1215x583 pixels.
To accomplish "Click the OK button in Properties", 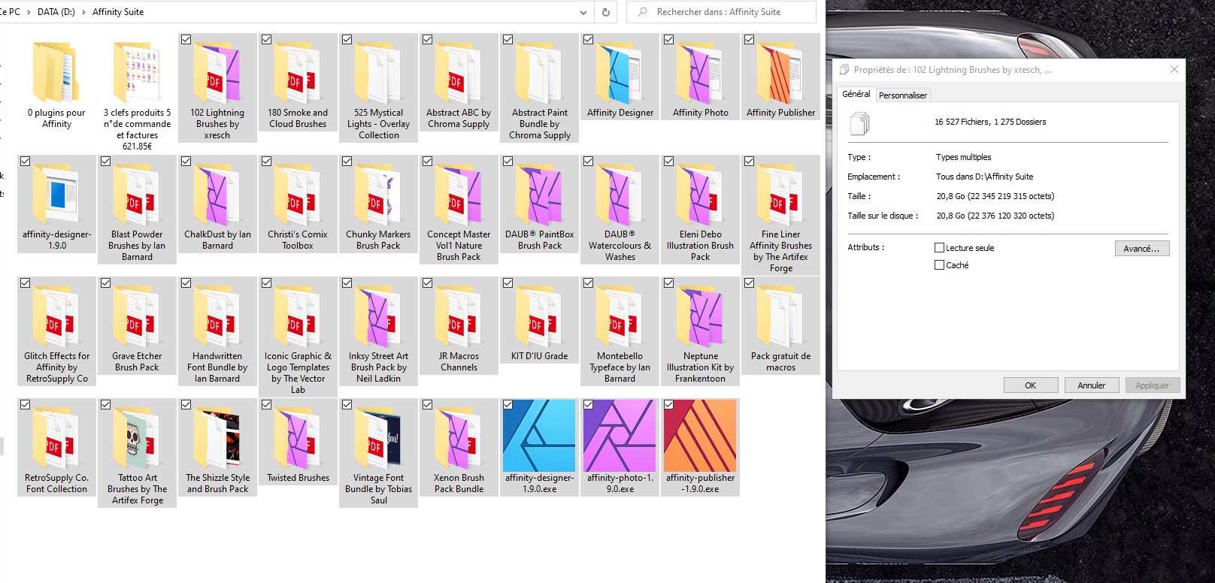I will [1030, 385].
